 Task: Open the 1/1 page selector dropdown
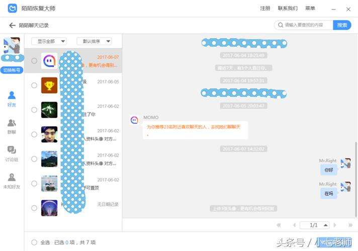pos(315,225)
